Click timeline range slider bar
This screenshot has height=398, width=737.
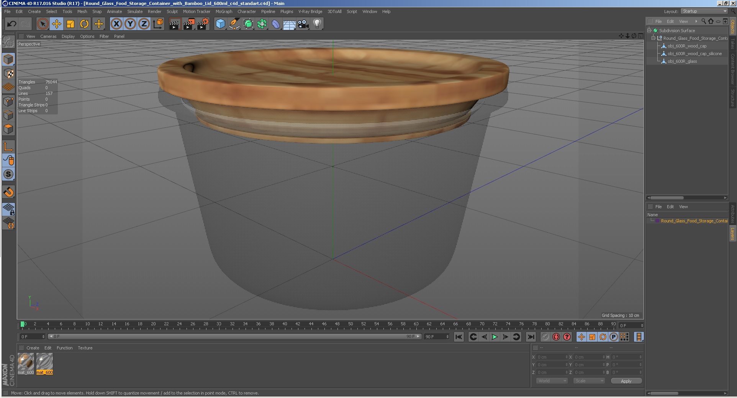coord(234,336)
